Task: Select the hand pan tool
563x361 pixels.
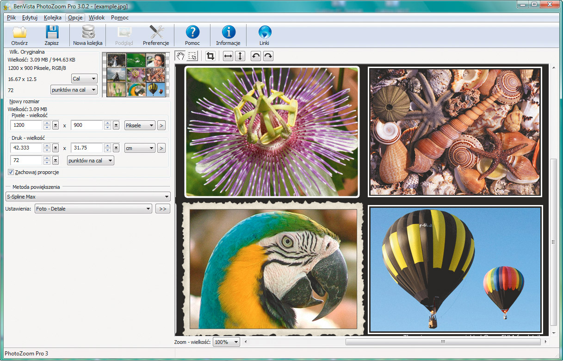Action: pos(180,56)
